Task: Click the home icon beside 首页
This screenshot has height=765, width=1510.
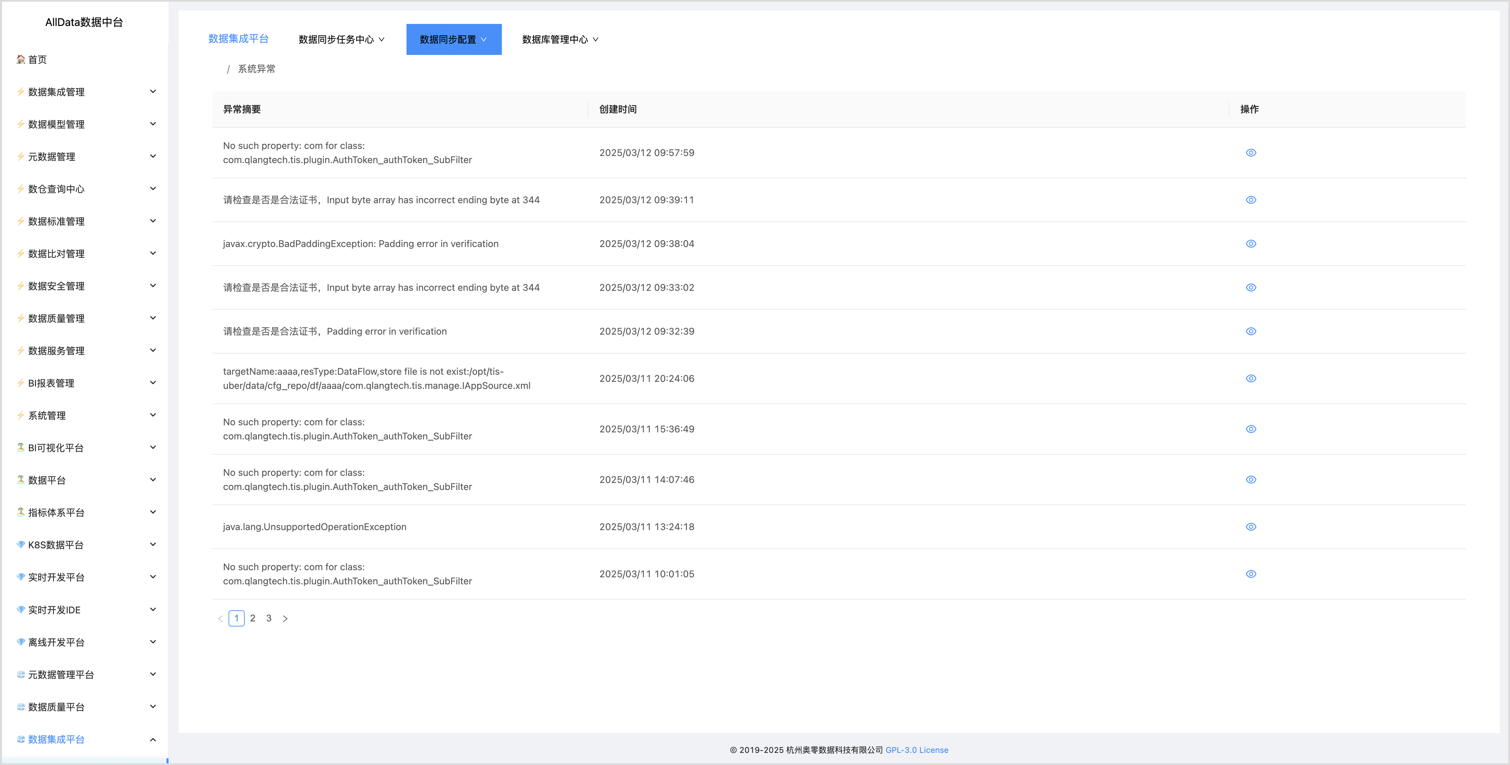Action: point(21,59)
